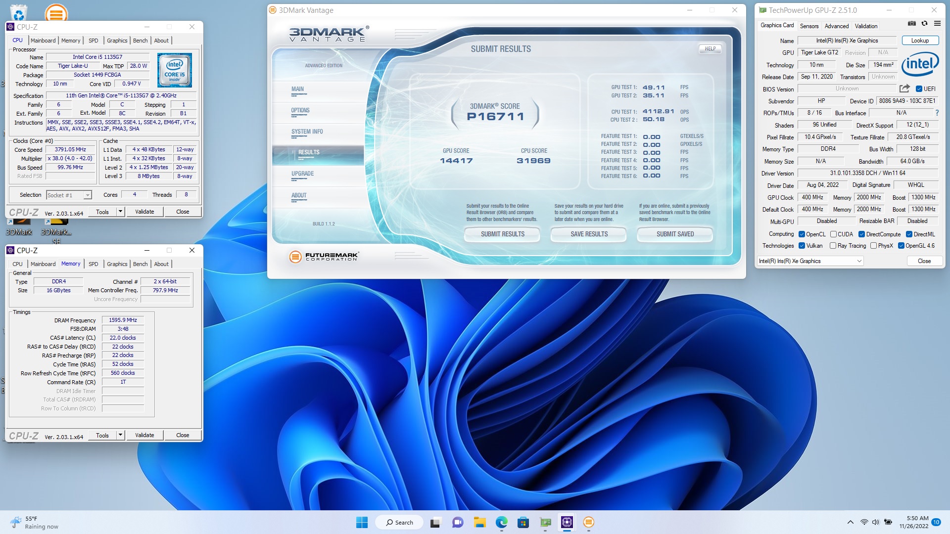Toggle the Ray Tracing checkbox

pos(833,246)
